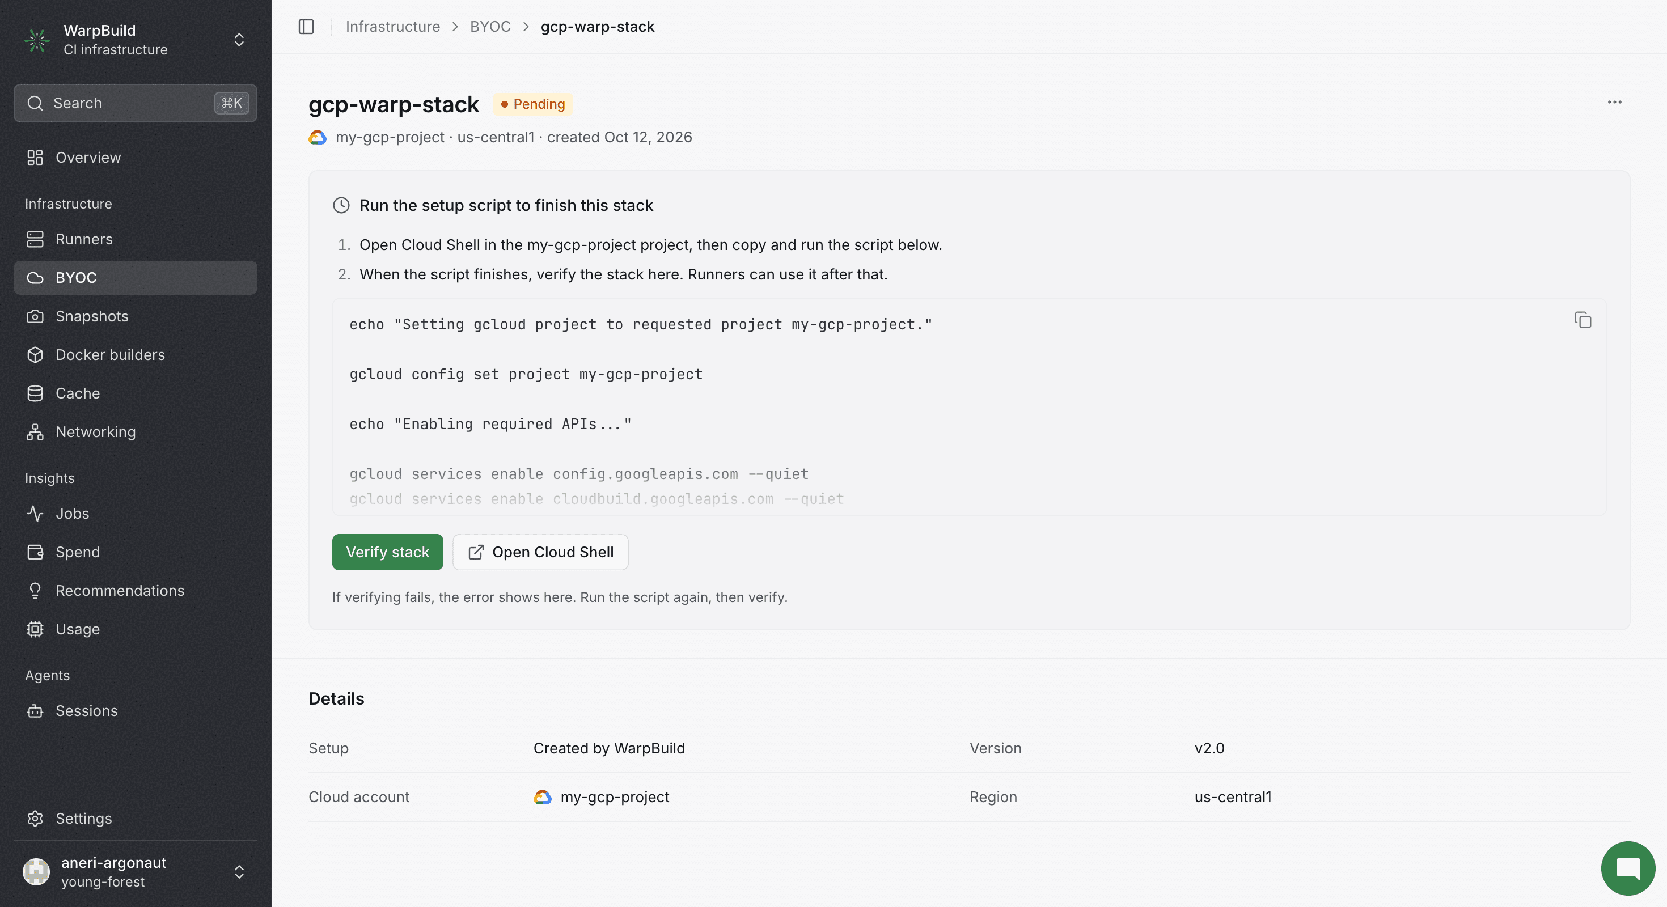Open Settings in the sidebar

click(136, 819)
